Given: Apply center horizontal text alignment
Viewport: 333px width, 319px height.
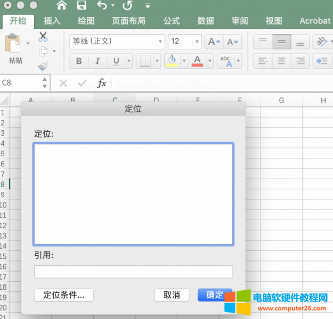Looking at the screenshot, I should pos(281,61).
